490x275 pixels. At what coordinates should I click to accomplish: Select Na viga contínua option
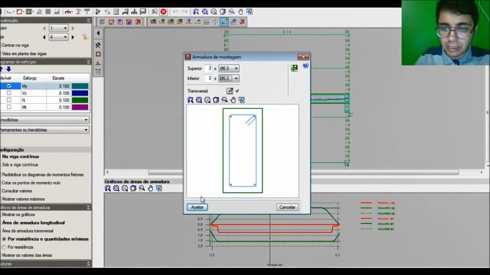[20, 157]
